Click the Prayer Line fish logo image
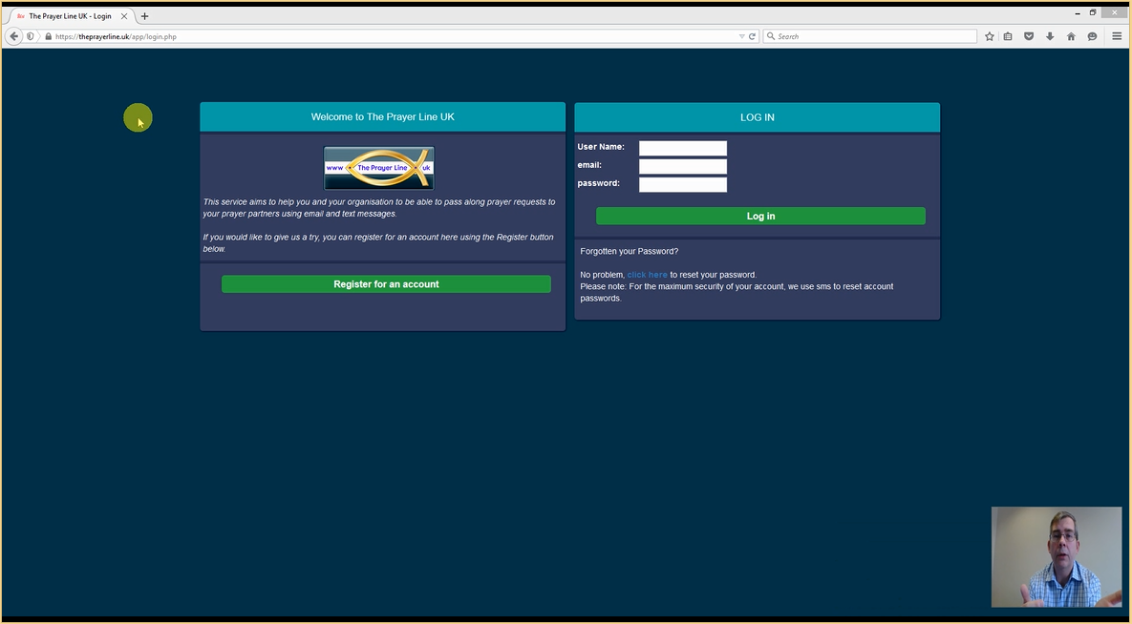1132x624 pixels. 379,168
